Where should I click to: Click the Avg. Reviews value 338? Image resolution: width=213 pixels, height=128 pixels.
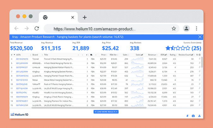coord(135,48)
